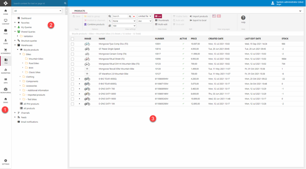306x169 pixels.
Task: Open the Users section
Action: (x=6, y=41)
